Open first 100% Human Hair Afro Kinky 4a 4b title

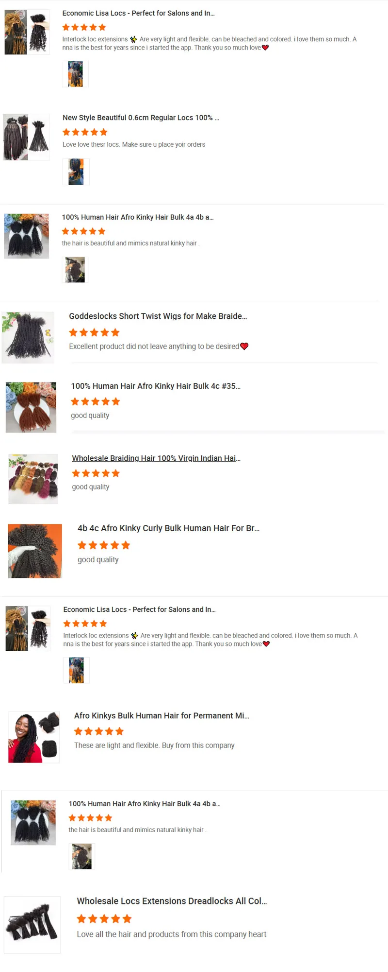coord(138,217)
